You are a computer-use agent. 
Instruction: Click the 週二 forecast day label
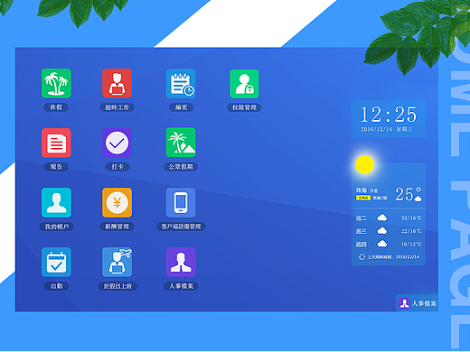click(362, 218)
